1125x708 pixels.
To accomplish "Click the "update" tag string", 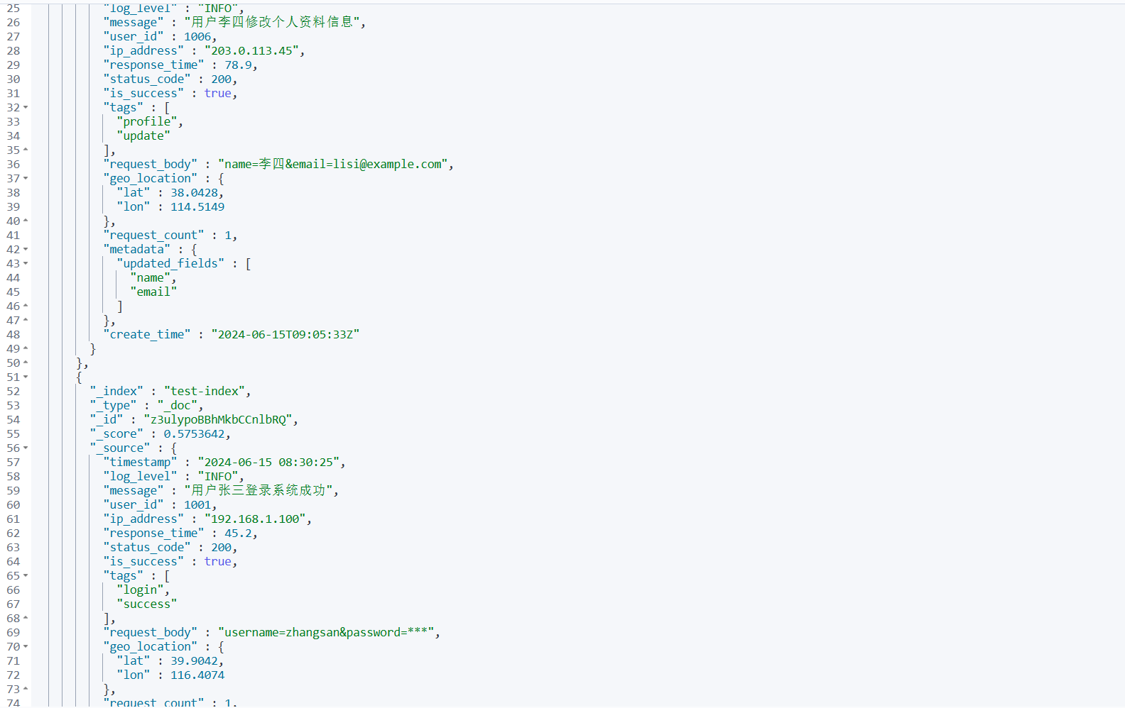I will (143, 135).
